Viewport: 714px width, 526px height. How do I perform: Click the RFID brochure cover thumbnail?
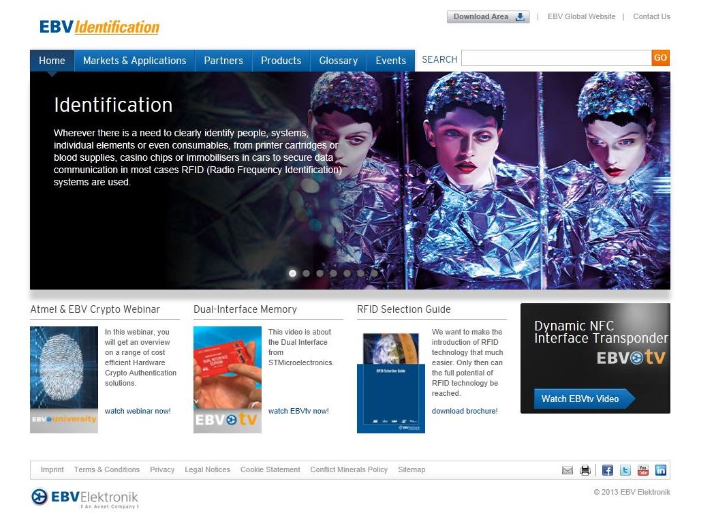(x=390, y=382)
